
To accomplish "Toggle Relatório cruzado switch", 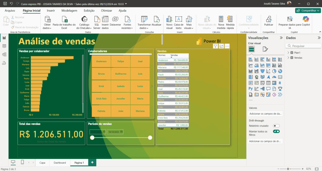I will pyautogui.click(x=276, y=126).
